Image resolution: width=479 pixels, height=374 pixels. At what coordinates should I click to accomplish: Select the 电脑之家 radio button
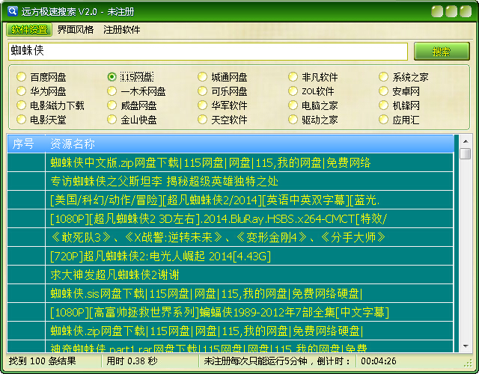point(293,105)
